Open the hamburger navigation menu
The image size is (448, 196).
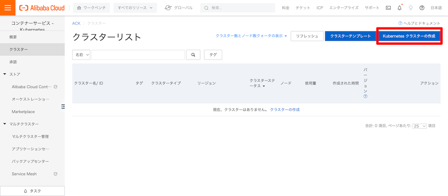pos(8,8)
